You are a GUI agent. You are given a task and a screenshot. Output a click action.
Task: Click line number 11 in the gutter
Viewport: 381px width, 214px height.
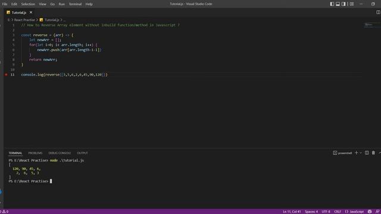tap(13, 75)
